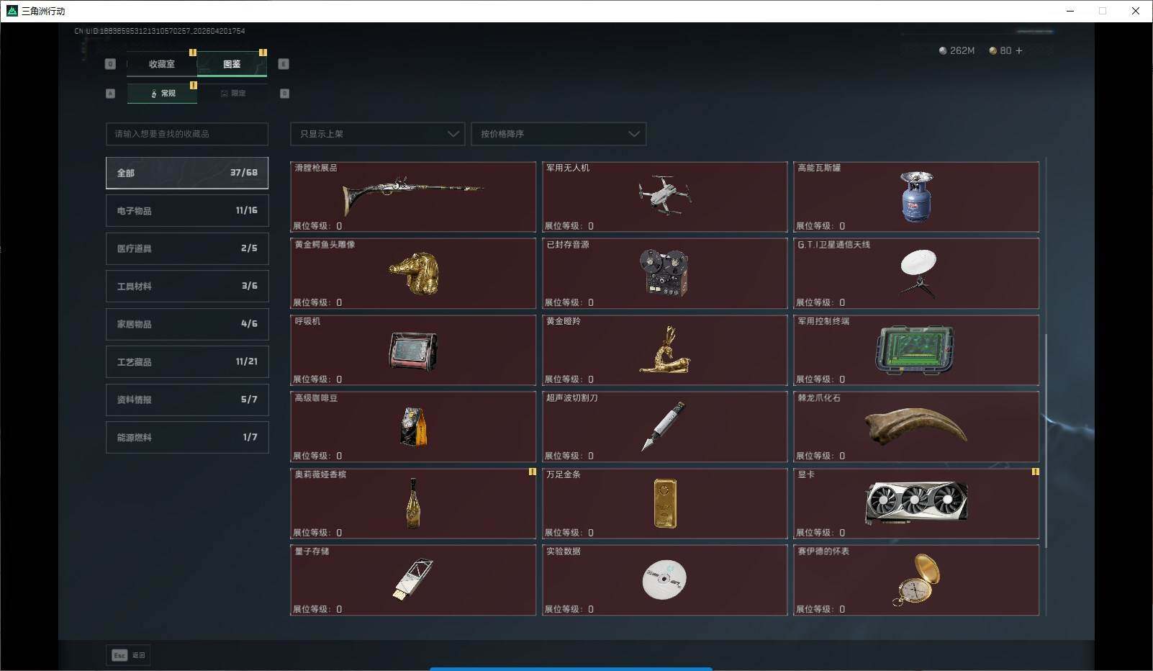Image resolution: width=1153 pixels, height=671 pixels.
Task: Select the 实验数据 data disc image
Action: [664, 580]
